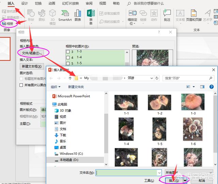Click the 图标 icons tool
This screenshot has width=218, height=184.
click(x=42, y=15)
